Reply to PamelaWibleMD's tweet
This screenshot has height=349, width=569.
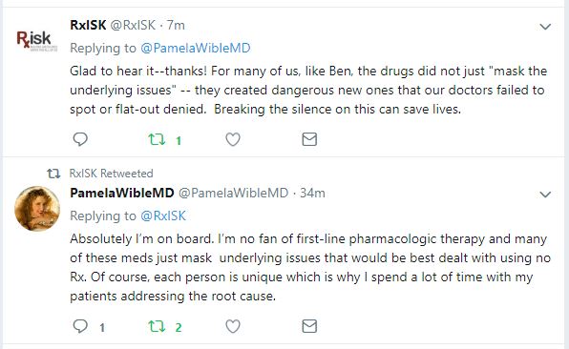80,326
